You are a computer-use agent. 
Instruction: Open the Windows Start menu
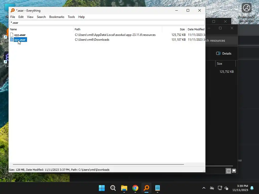pyautogui.click(x=102, y=188)
